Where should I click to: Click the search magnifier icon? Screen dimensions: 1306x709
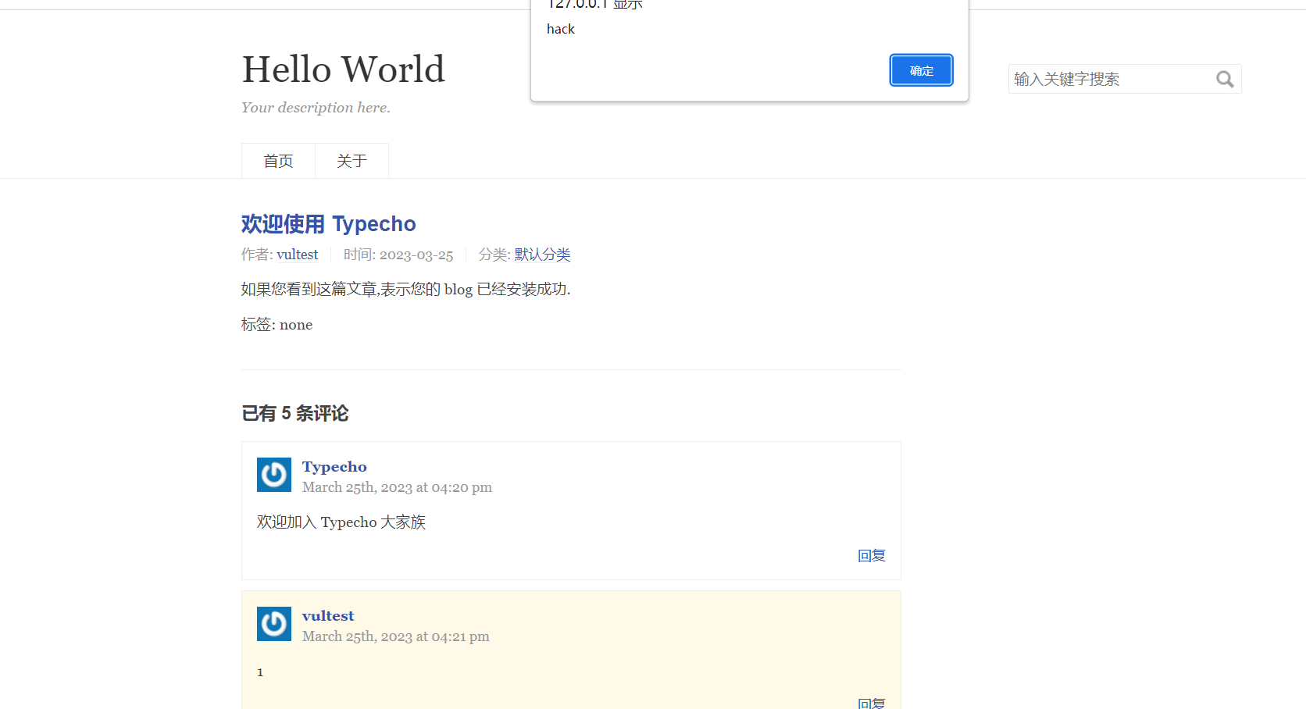point(1224,79)
